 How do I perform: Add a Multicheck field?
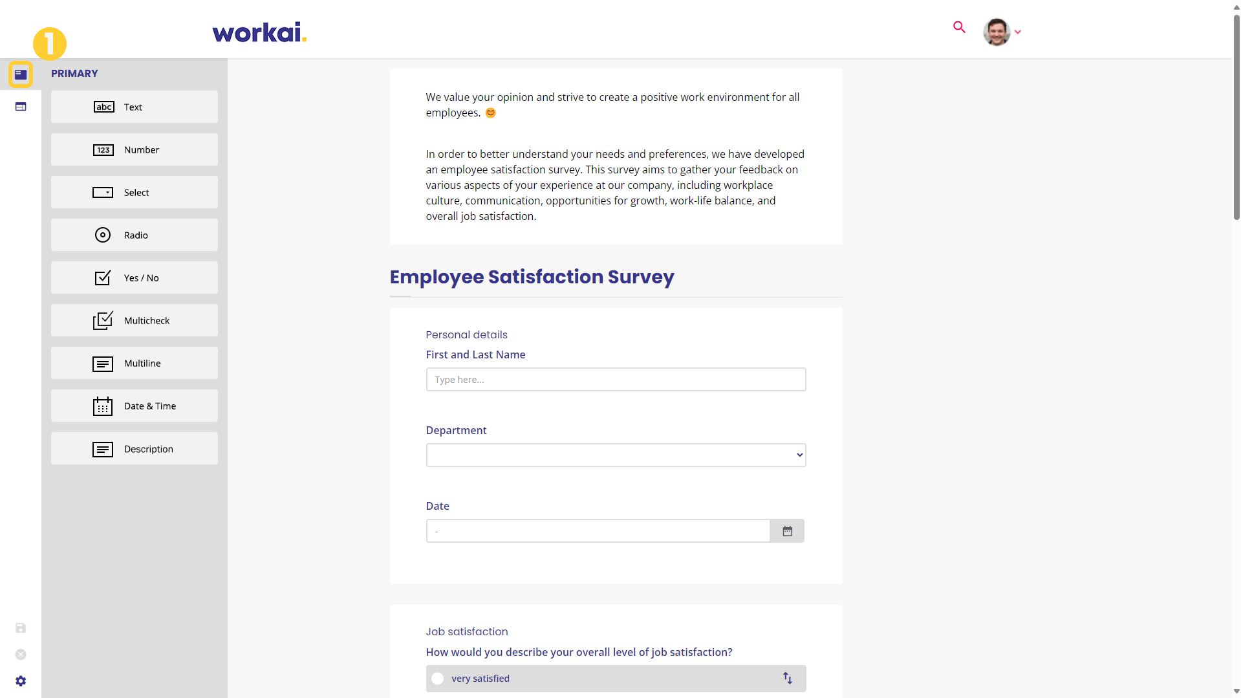tap(135, 320)
